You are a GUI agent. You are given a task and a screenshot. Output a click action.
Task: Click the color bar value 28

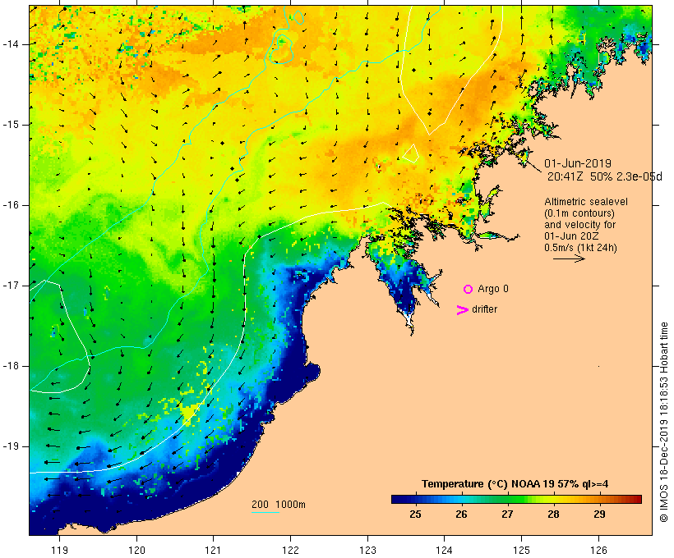click(x=553, y=515)
